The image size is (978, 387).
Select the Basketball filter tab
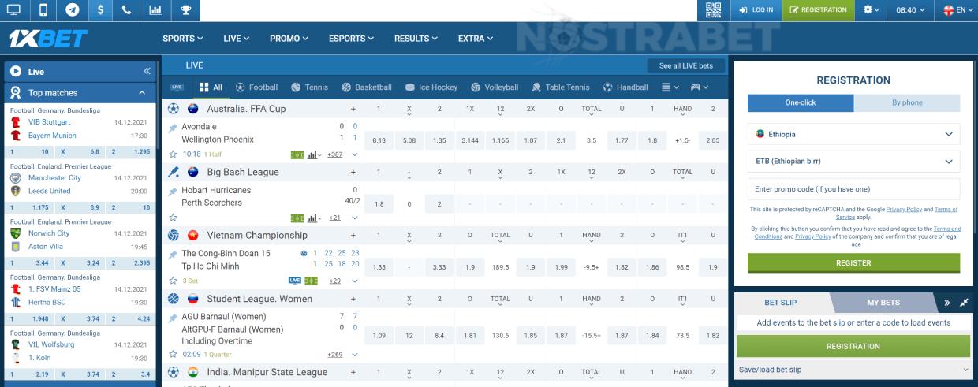pyautogui.click(x=366, y=87)
